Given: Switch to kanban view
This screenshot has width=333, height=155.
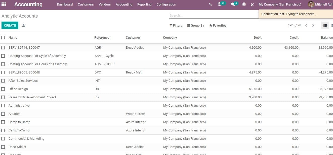Looking at the screenshot, I should [x=331, y=25].
